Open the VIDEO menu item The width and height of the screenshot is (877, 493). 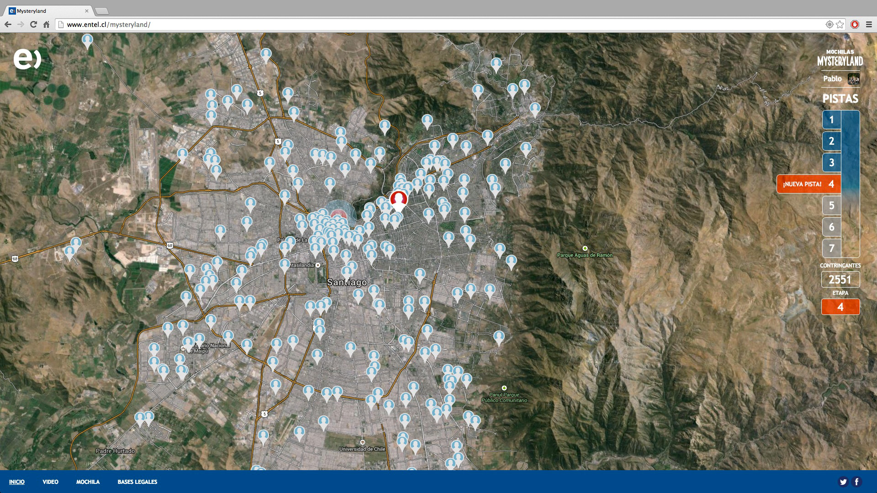[50, 482]
